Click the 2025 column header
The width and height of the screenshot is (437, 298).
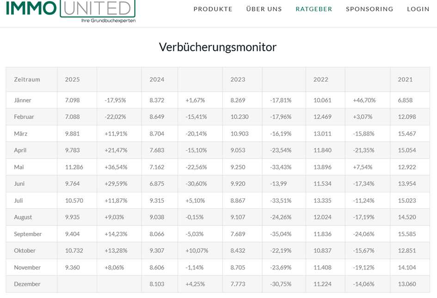(73, 79)
